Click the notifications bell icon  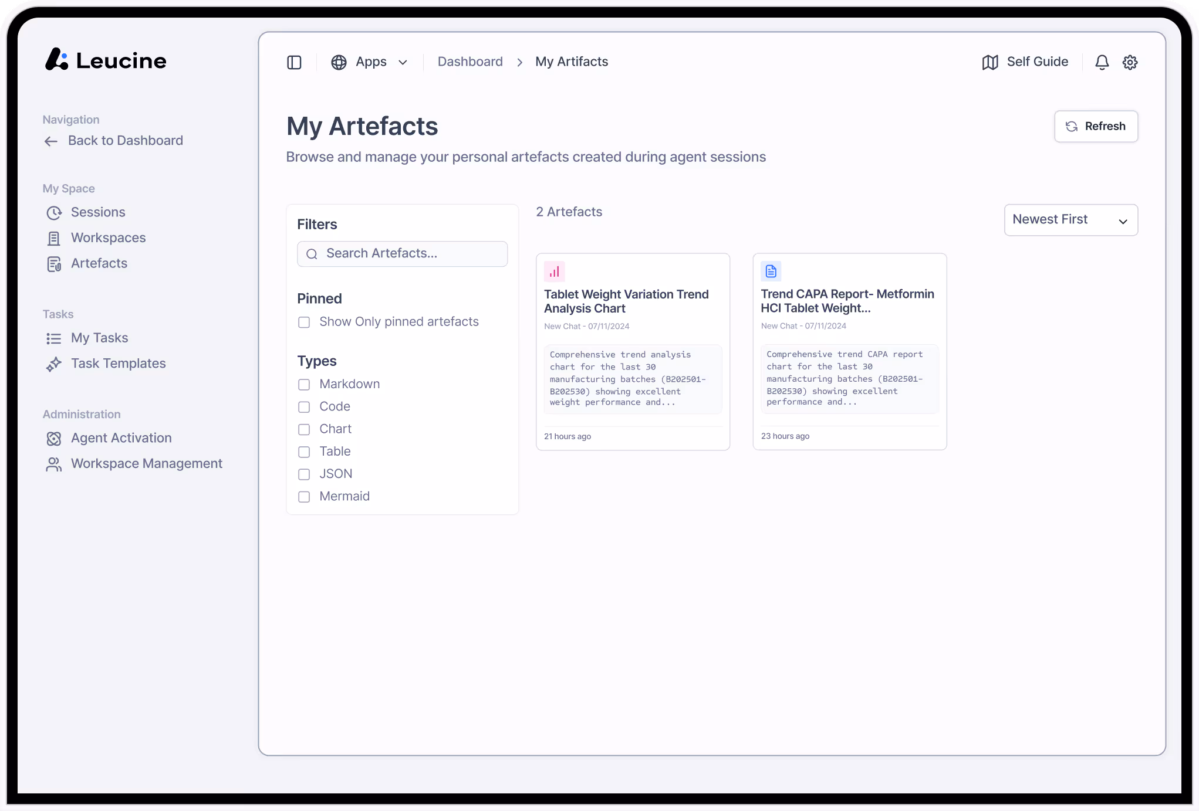[1102, 62]
